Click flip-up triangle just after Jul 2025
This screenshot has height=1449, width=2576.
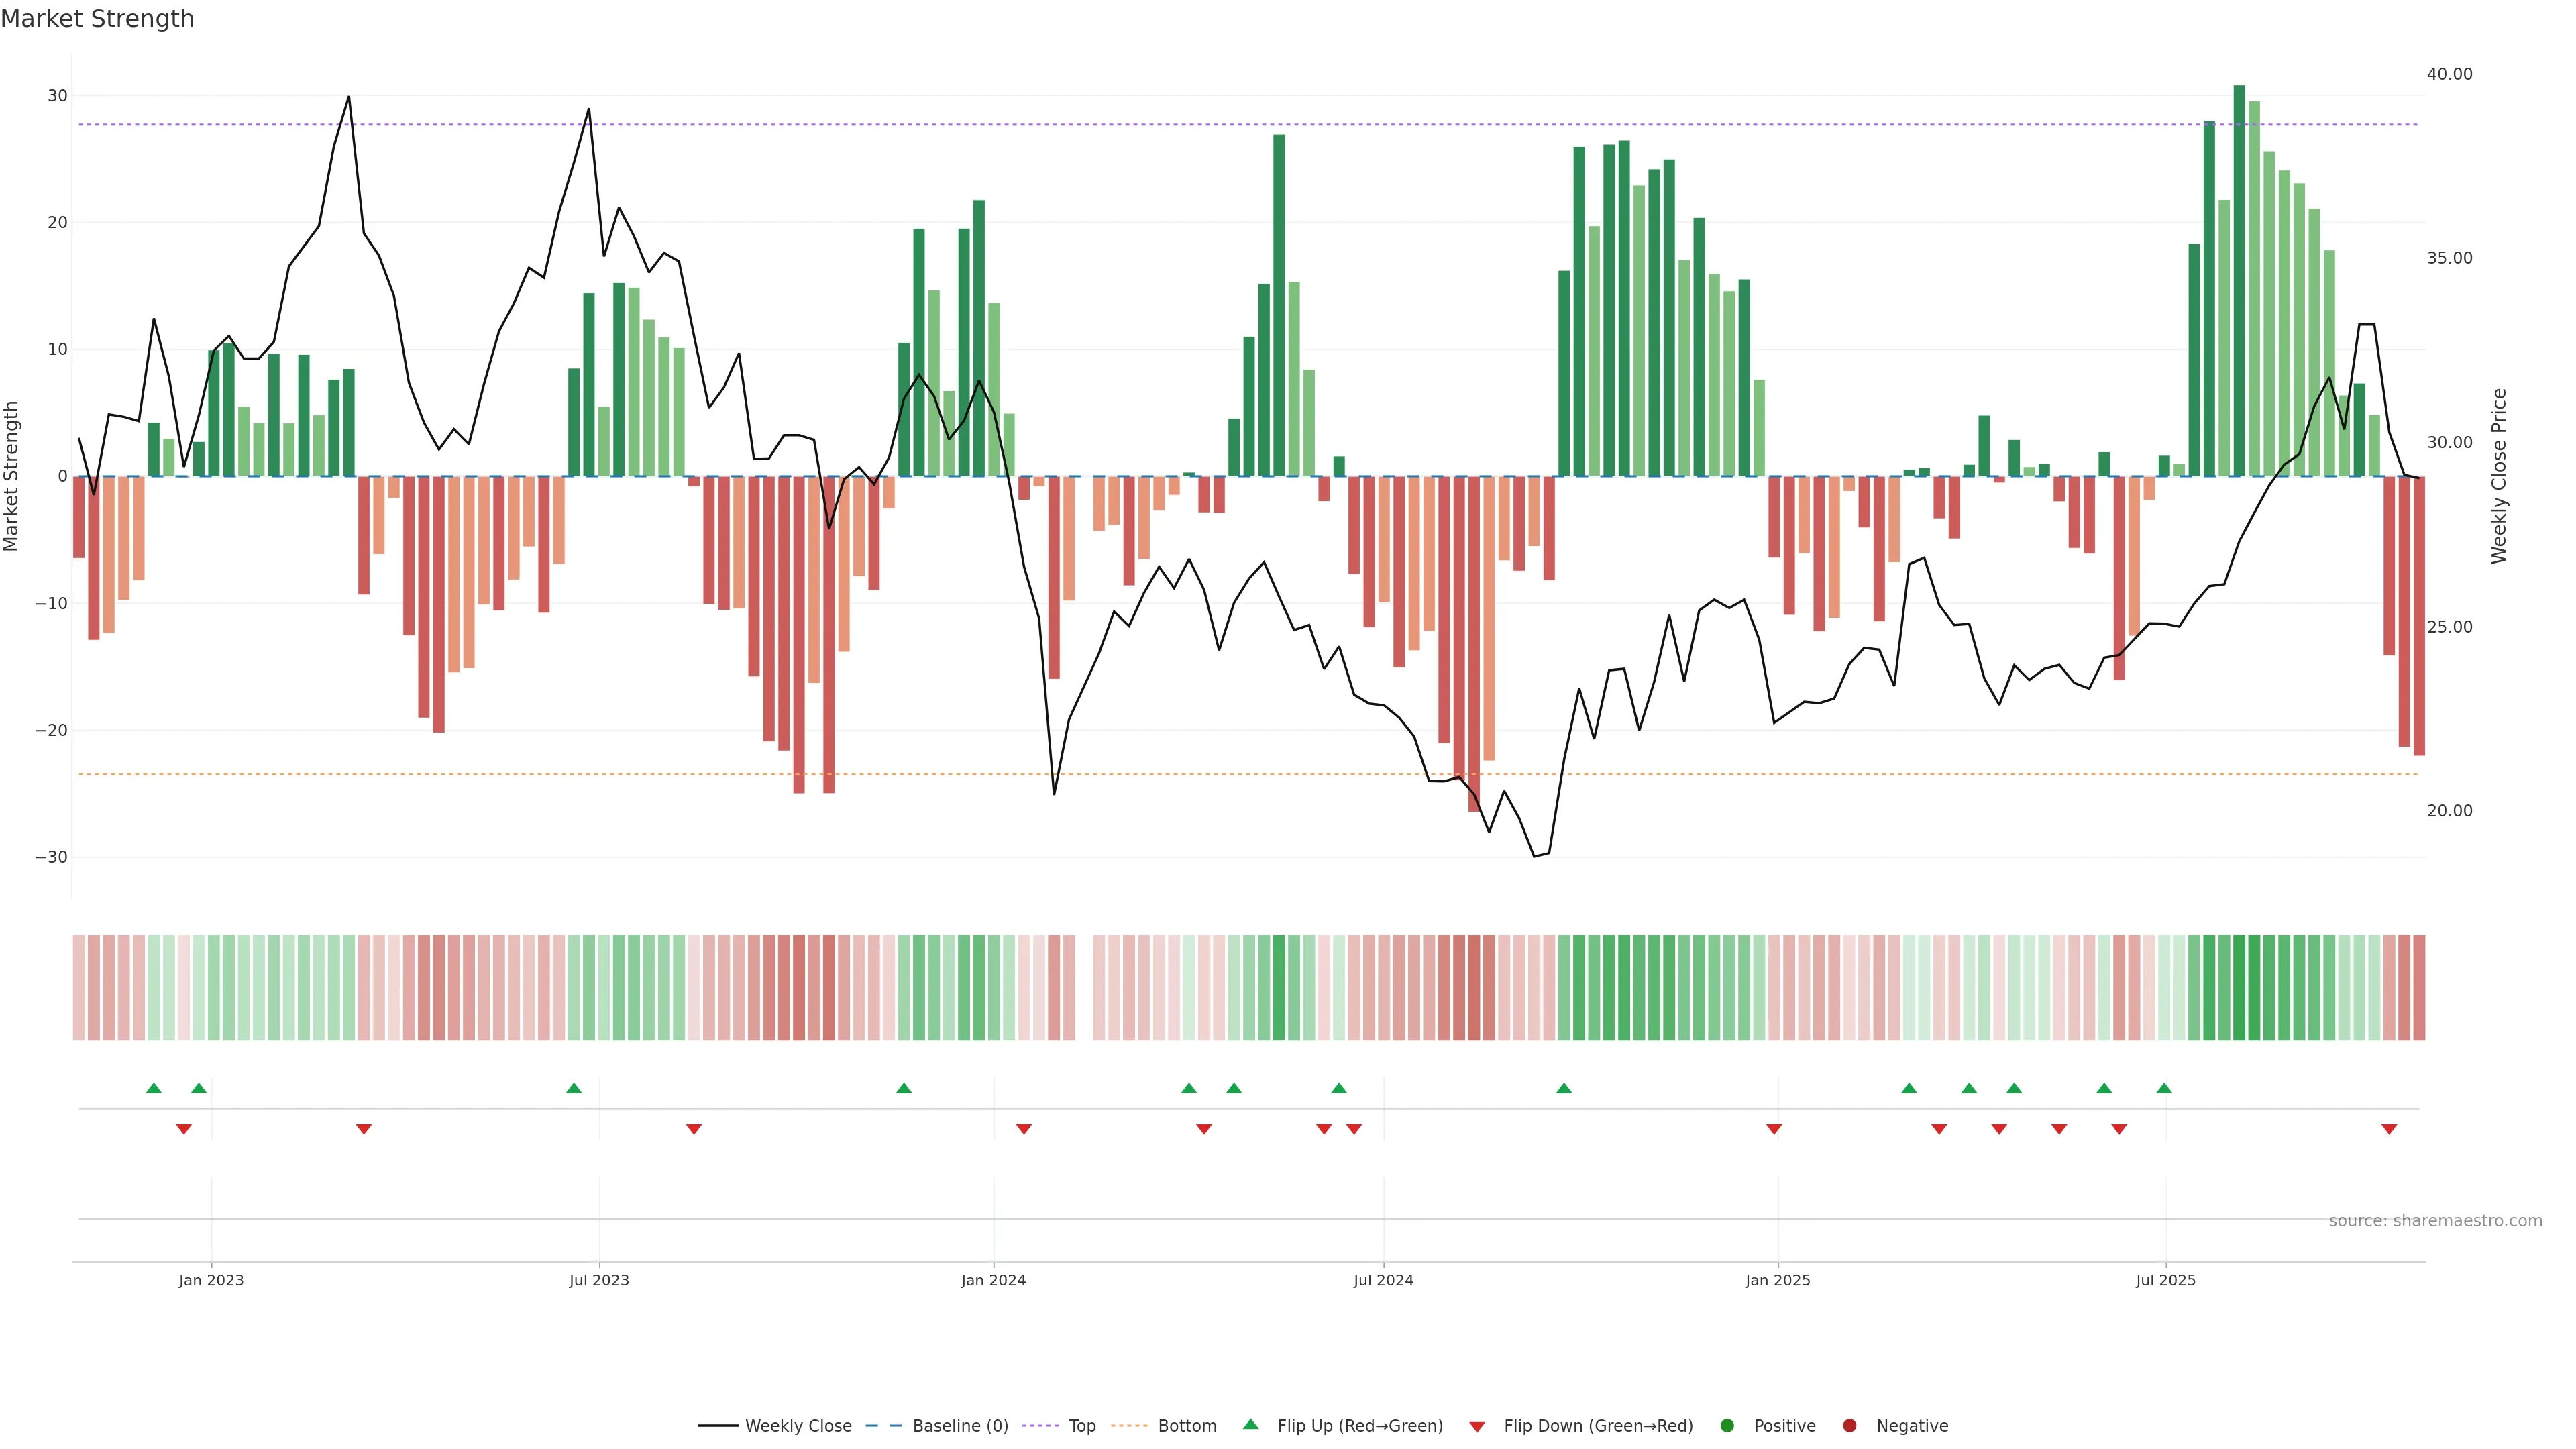coord(2164,1088)
